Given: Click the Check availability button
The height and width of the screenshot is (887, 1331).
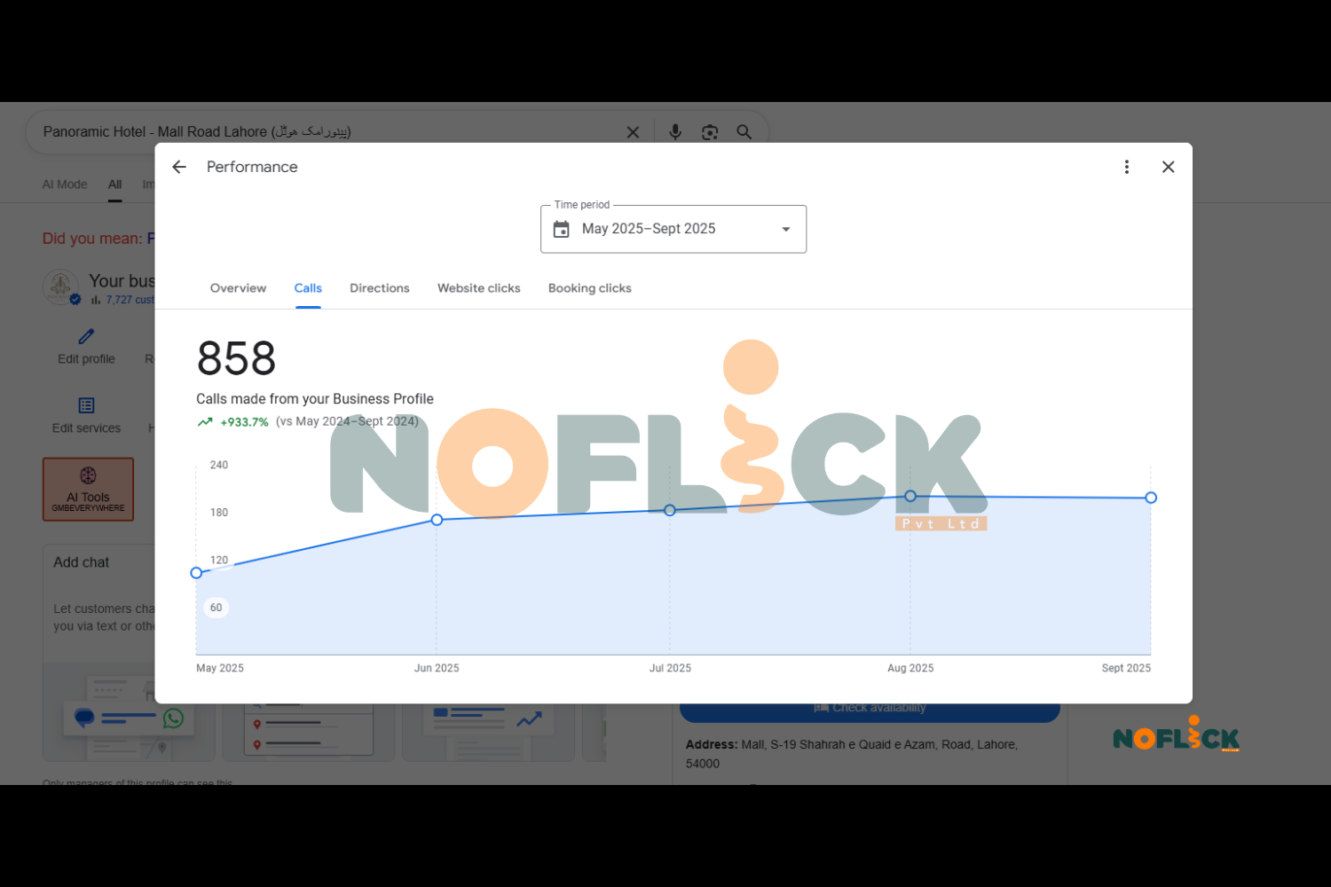Looking at the screenshot, I should (870, 708).
